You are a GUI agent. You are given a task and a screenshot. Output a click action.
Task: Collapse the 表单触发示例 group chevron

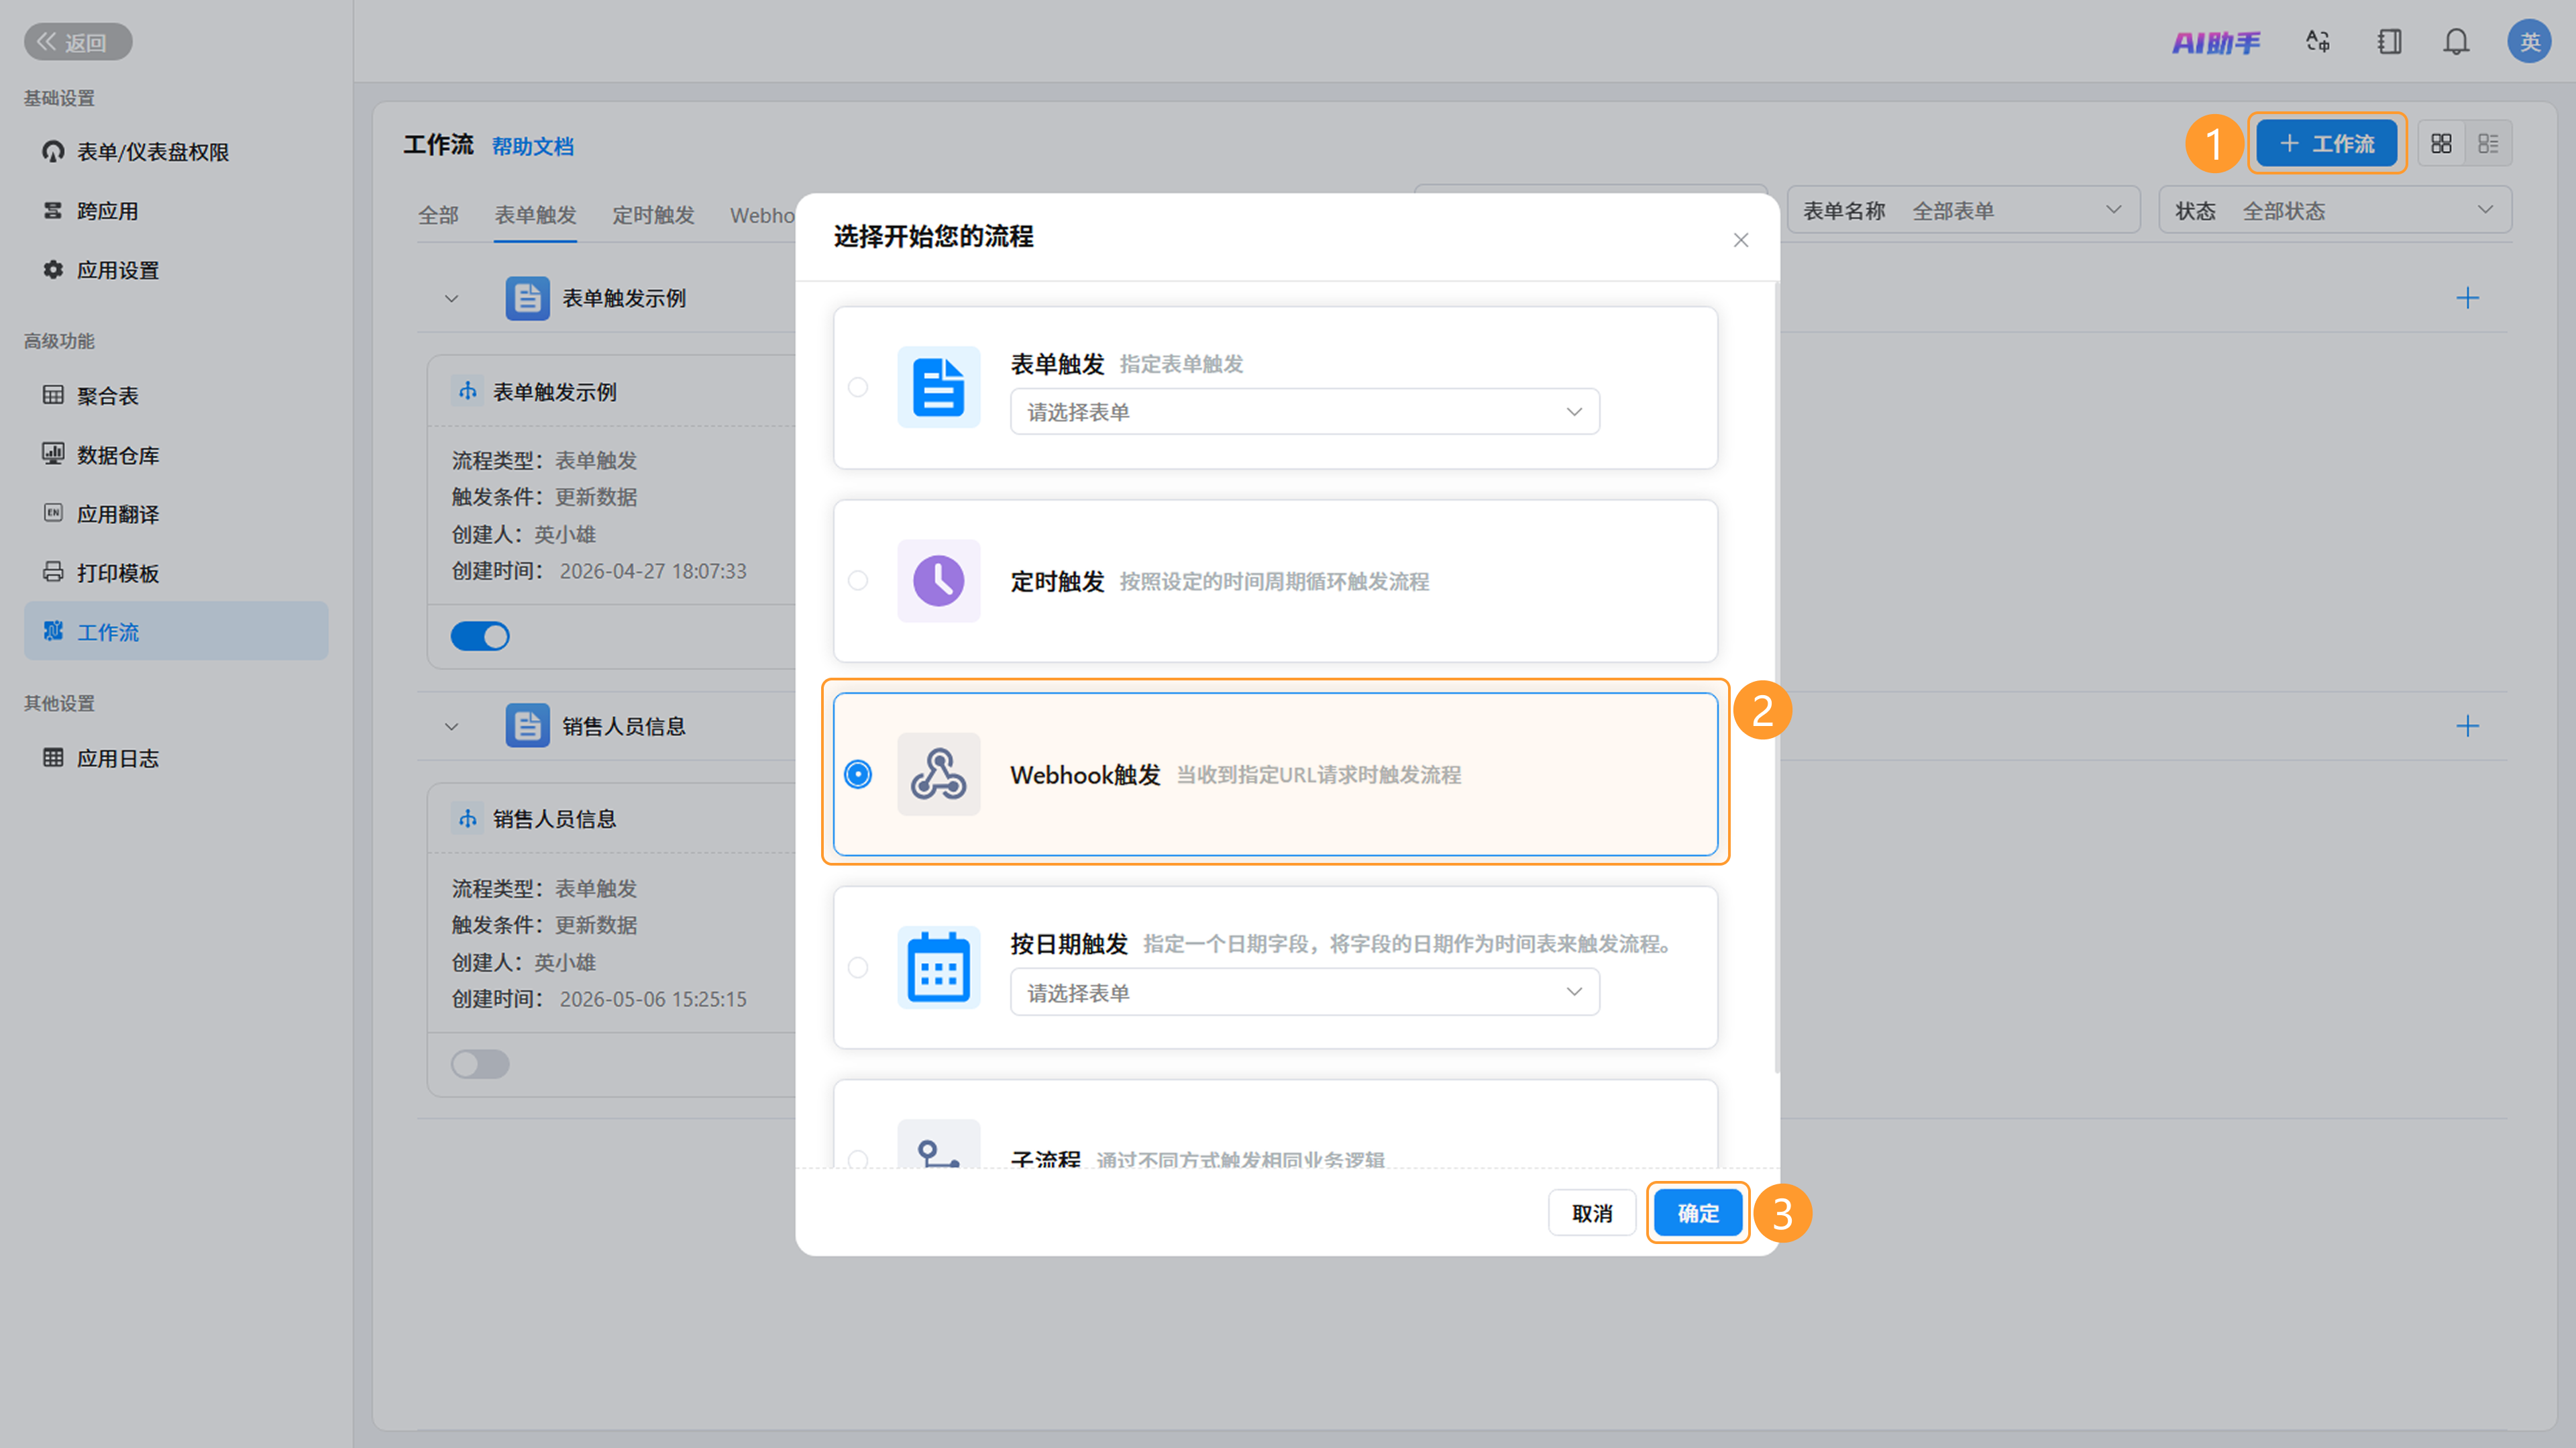pyautogui.click(x=451, y=298)
